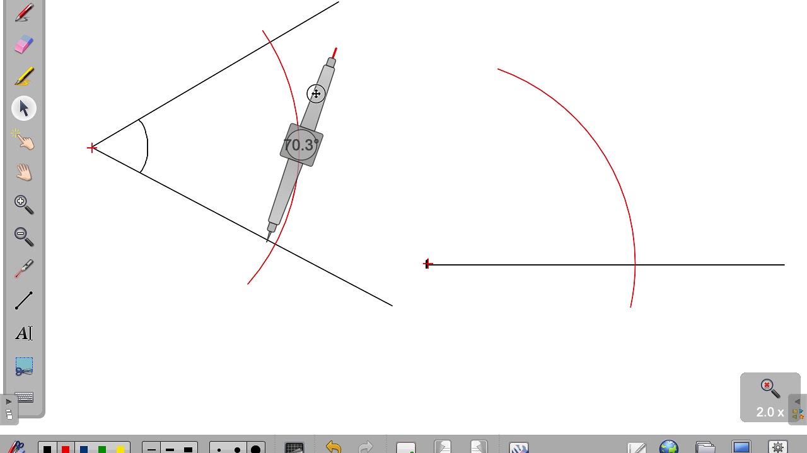807x453 pixels.
Task: Click the compass pencil tip
Action: point(335,52)
